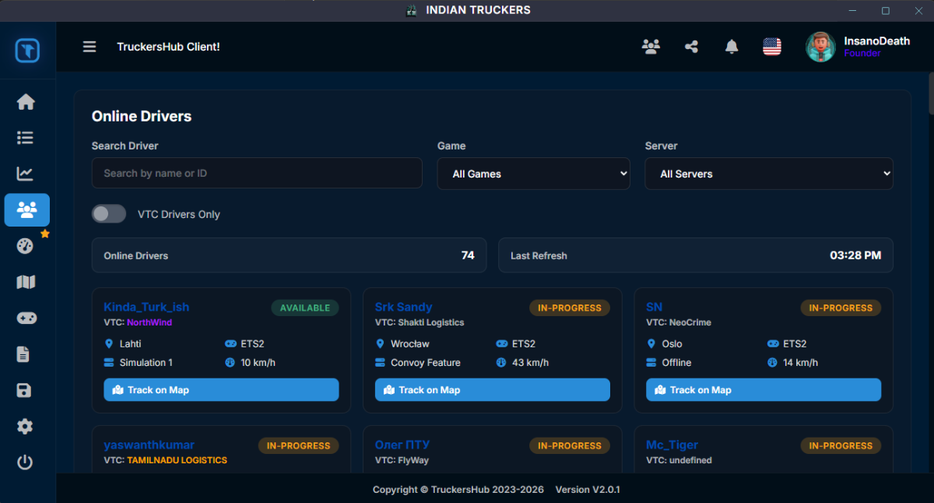Open Srk Sandy driver profile link

(x=403, y=307)
